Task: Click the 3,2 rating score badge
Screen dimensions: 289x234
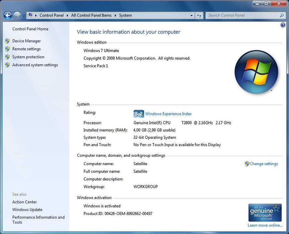Action: click(138, 114)
